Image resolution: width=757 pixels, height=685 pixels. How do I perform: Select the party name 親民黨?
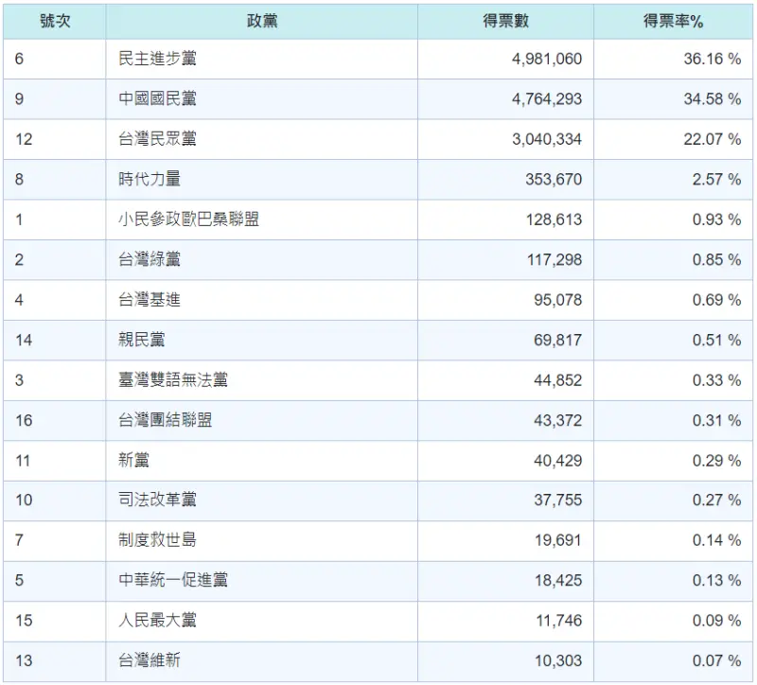pyautogui.click(x=142, y=340)
